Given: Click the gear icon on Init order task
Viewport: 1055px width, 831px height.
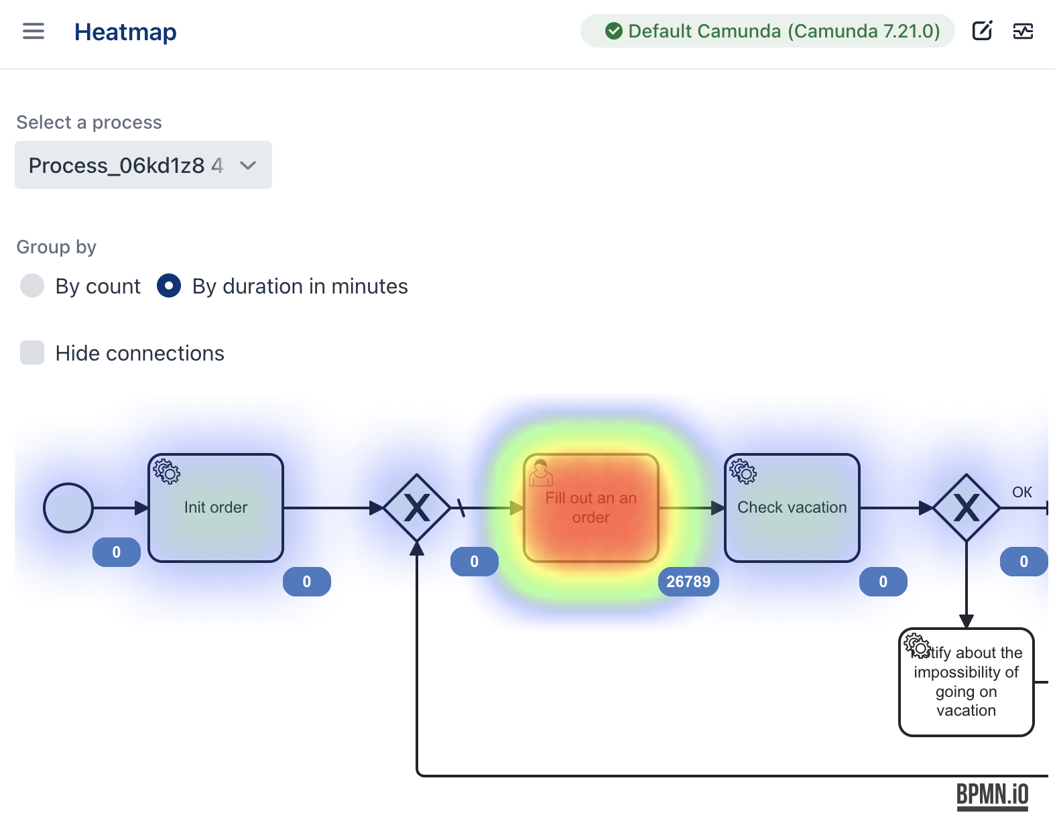Looking at the screenshot, I should 167,471.
